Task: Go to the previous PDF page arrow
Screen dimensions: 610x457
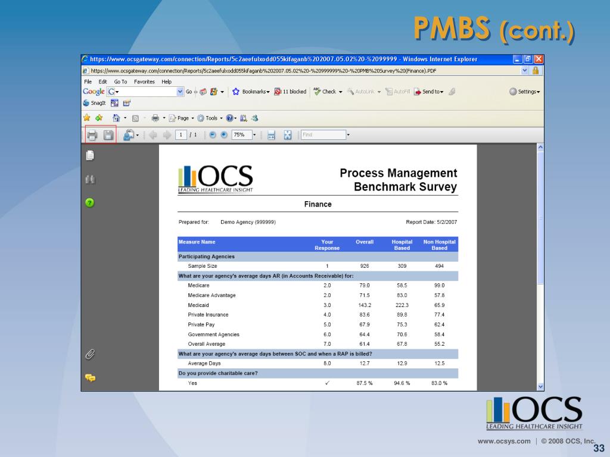Action: pyautogui.click(x=153, y=135)
